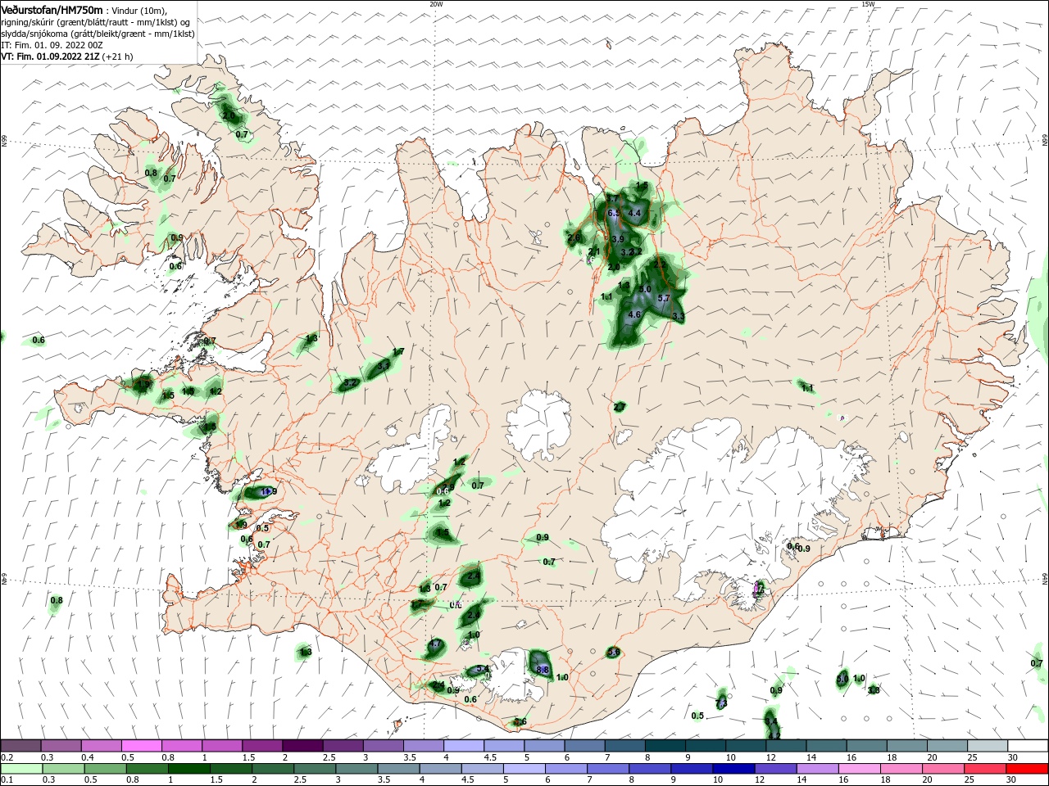Click the Veðurstofan/HM750m map title
This screenshot has height=786, width=1049.
52,10
